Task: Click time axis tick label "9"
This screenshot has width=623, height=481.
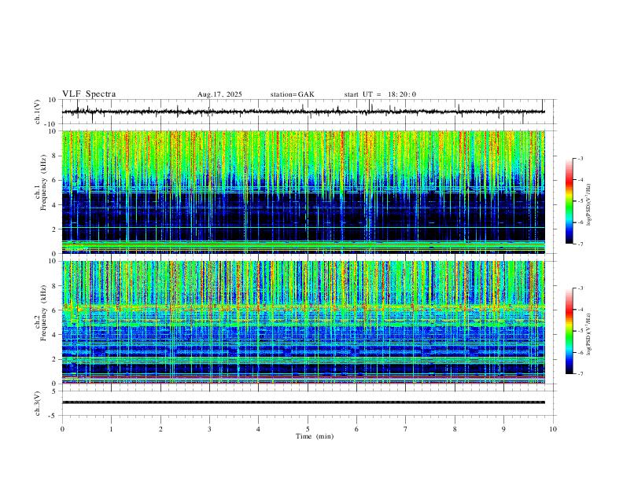Action: (503, 429)
